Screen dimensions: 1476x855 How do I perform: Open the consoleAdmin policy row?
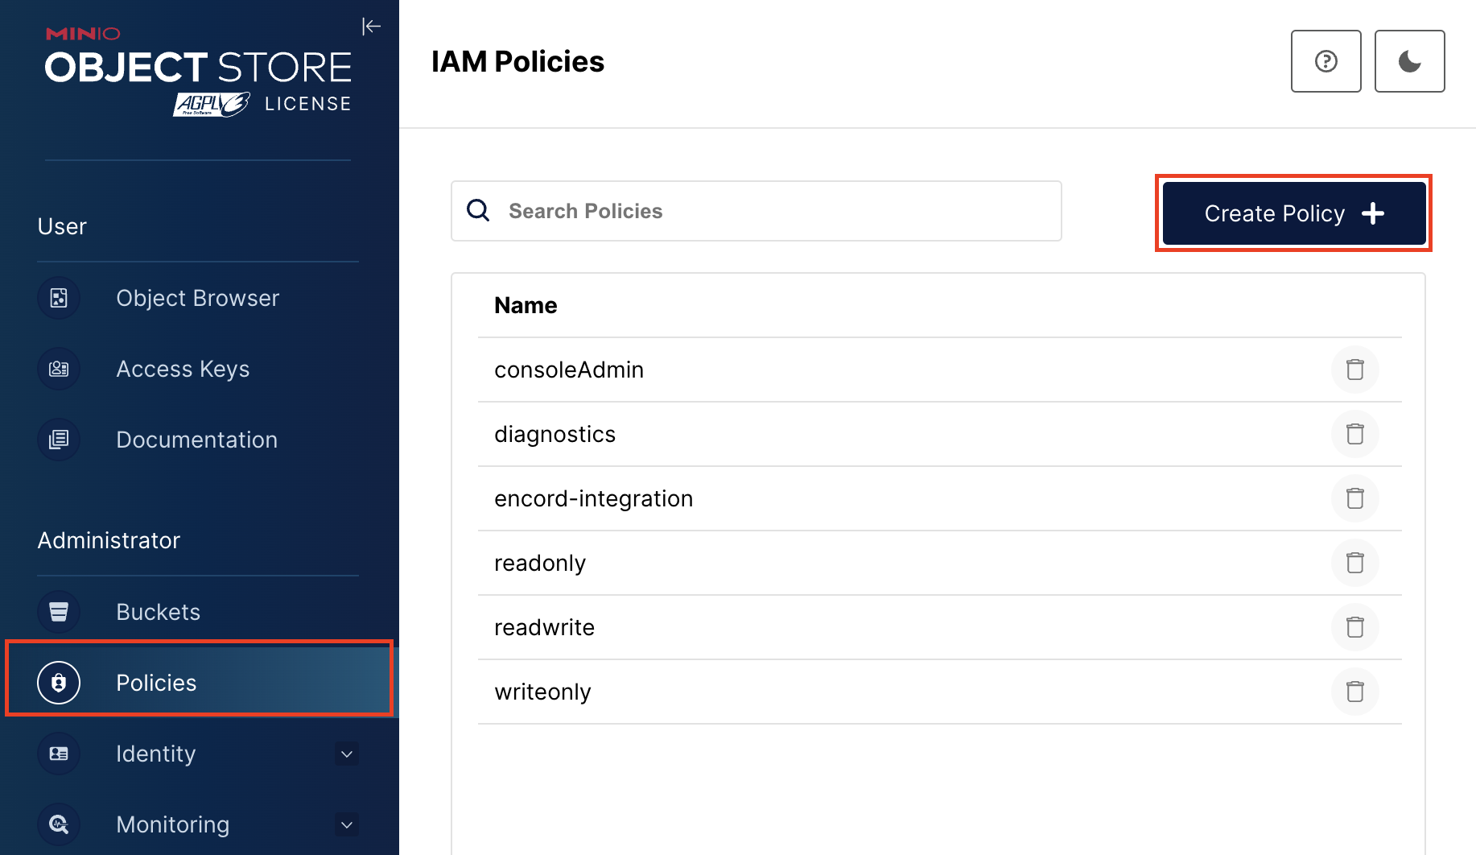point(939,370)
